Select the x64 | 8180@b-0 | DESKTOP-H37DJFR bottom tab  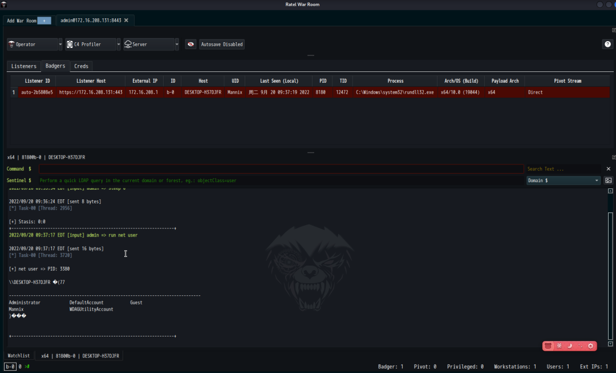pos(80,356)
